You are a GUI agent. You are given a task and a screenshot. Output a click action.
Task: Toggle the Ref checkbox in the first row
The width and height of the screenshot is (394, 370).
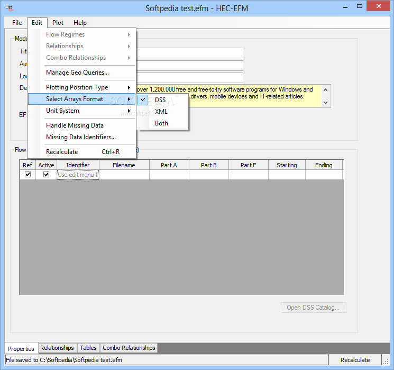28,175
